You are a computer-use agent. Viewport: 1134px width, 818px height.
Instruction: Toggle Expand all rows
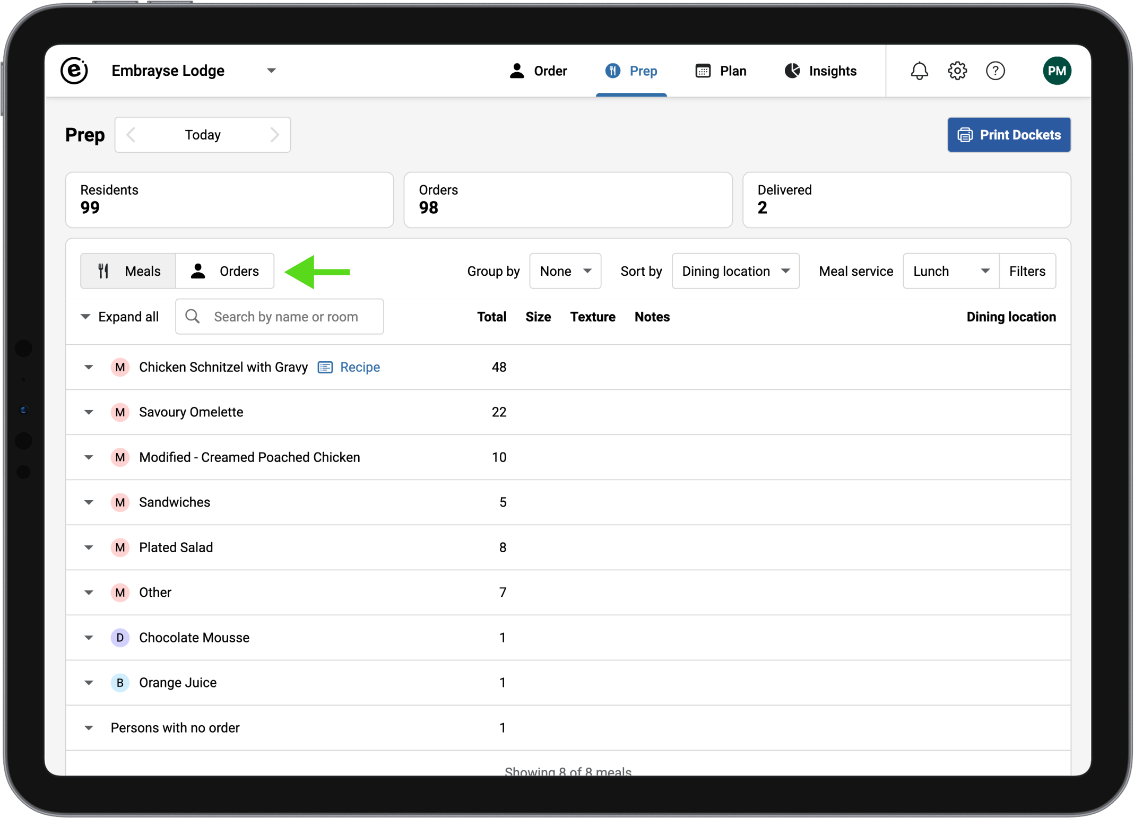pos(119,317)
